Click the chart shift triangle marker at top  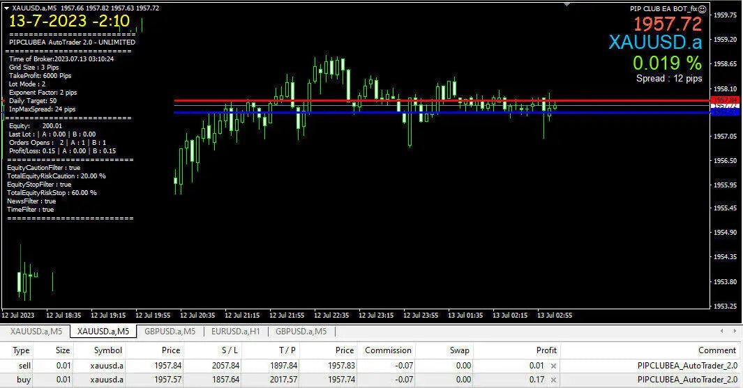click(x=566, y=4)
